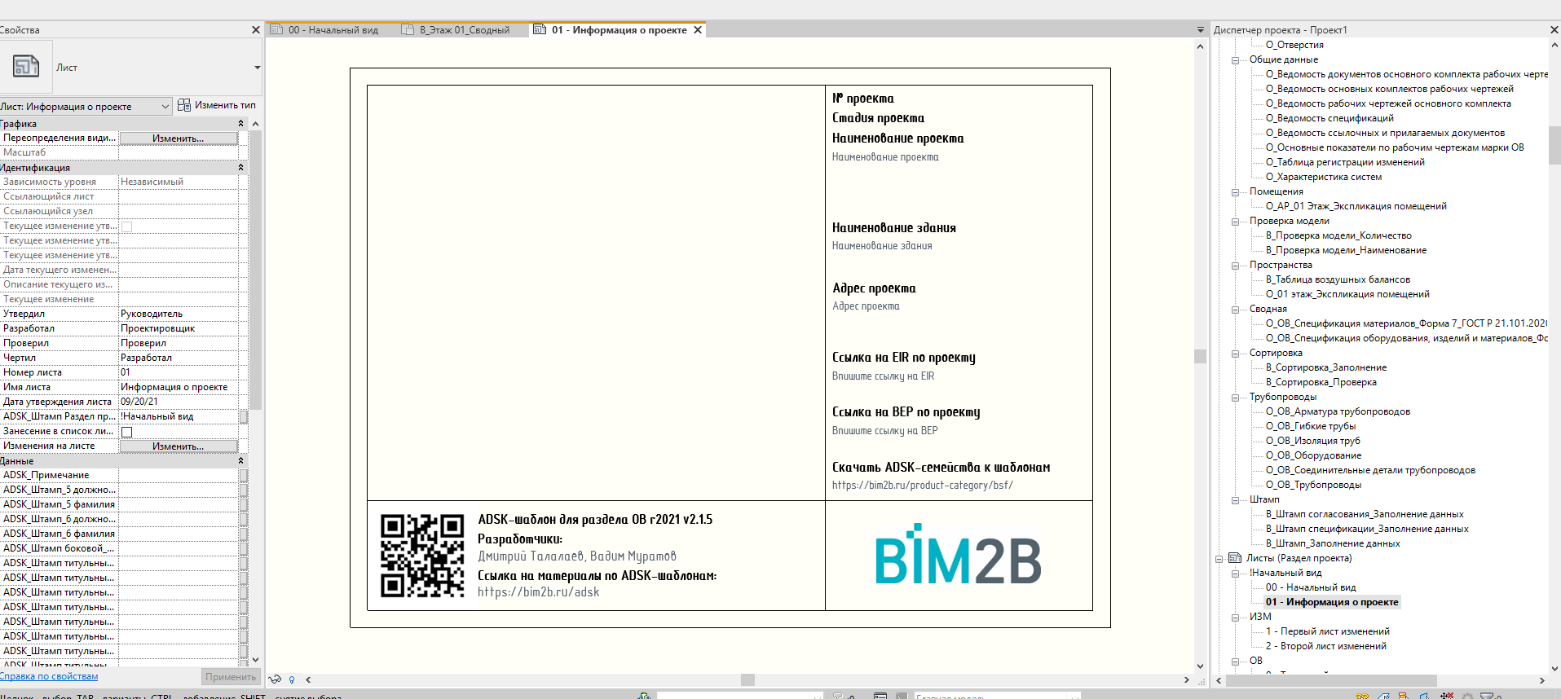Click the schedule icon on the В_Этаж 01_Сводный tab
The height and width of the screenshot is (699, 1561).
point(408,30)
